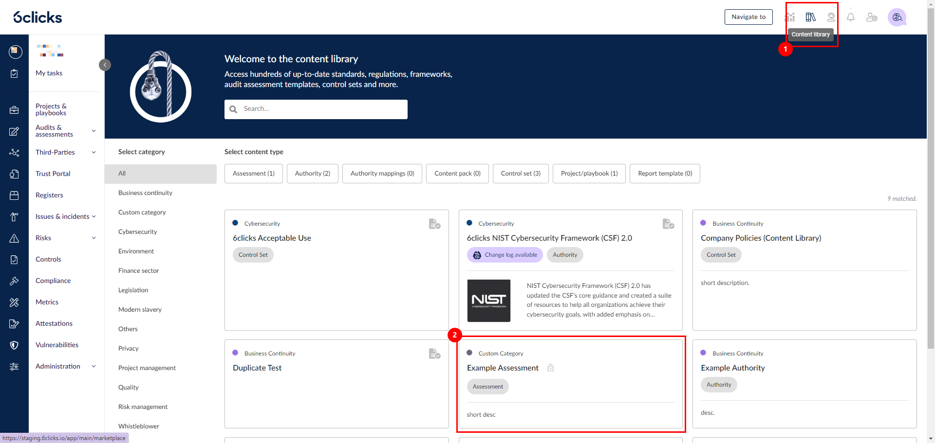The image size is (935, 443).
Task: Expand the Risks menu chevron
Action: click(94, 238)
